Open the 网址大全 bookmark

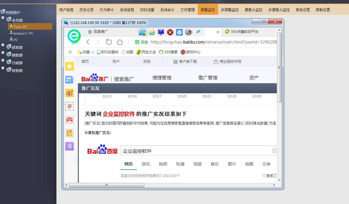point(146,52)
